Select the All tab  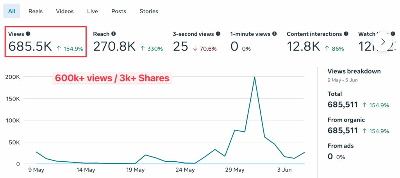click(12, 11)
